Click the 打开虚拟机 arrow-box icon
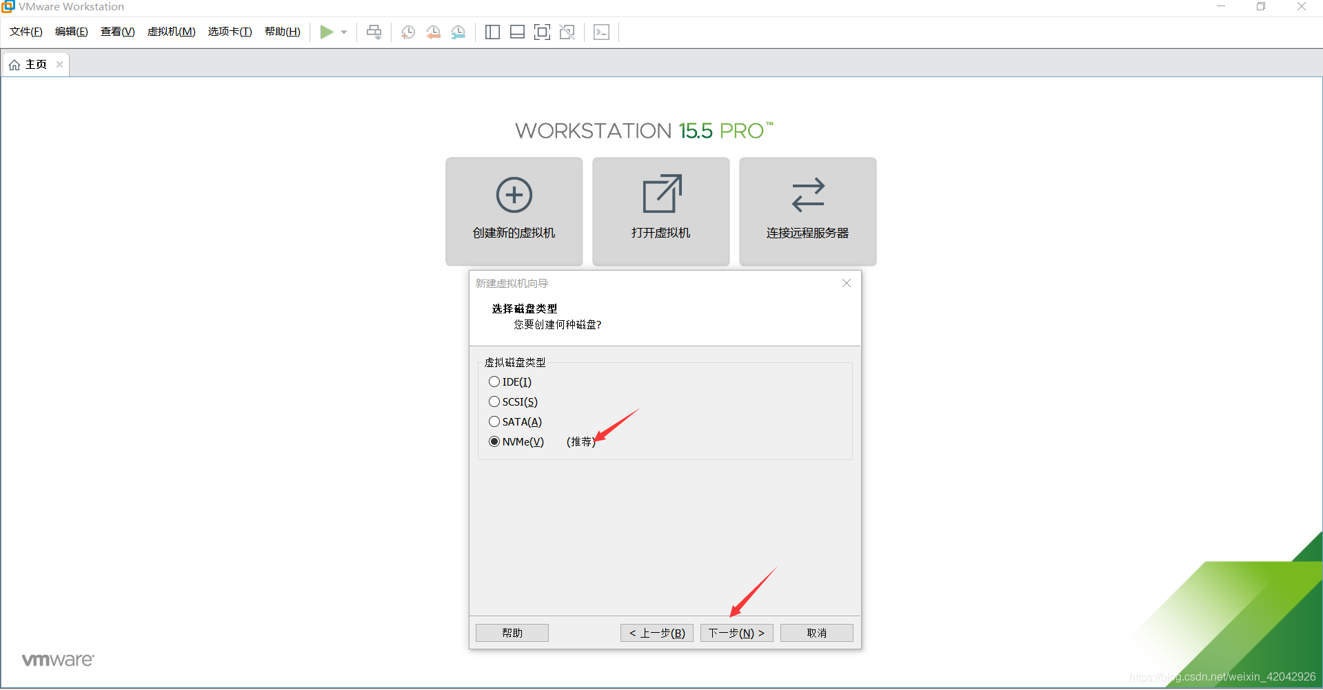 pos(662,194)
